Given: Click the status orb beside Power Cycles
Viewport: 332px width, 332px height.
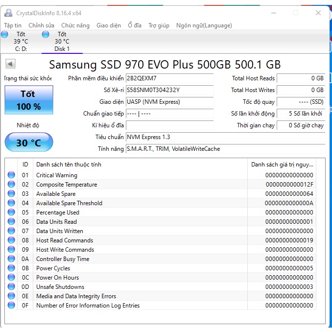Looking at the screenshot, I should click(11, 268).
